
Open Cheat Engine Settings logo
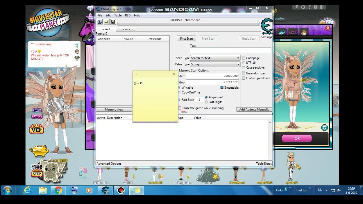(x=267, y=27)
